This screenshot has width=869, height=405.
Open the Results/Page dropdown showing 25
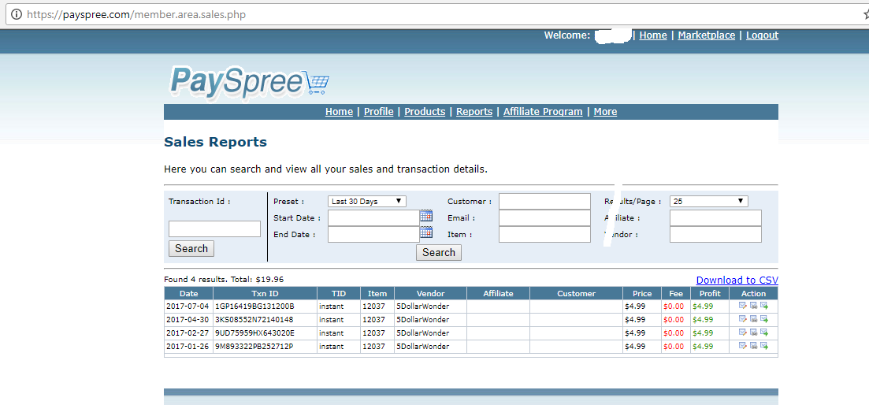[x=709, y=201]
